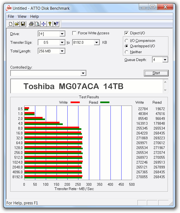
Task: Click read value 272074 for 256.0 KB
Action: (x=159, y=153)
